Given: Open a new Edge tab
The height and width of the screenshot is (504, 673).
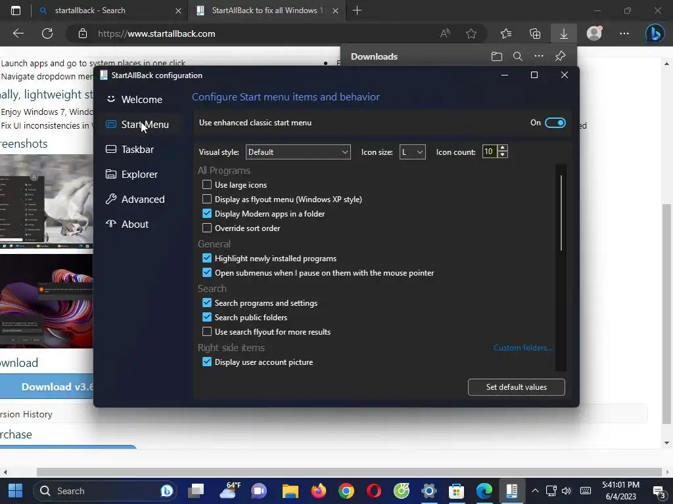Looking at the screenshot, I should (x=357, y=10).
